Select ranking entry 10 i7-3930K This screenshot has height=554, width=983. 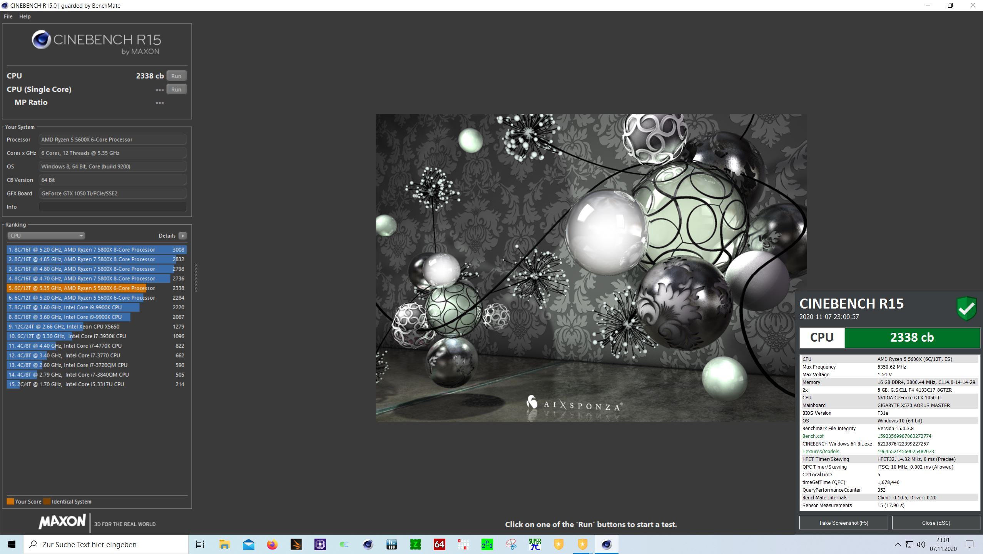click(96, 336)
